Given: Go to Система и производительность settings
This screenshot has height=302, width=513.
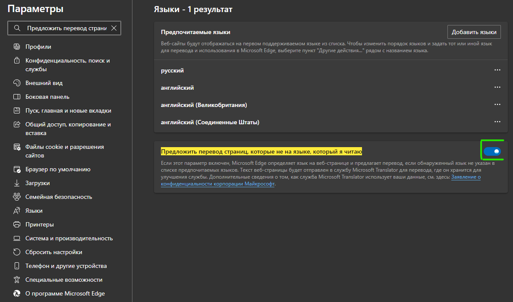Looking at the screenshot, I should [69, 238].
